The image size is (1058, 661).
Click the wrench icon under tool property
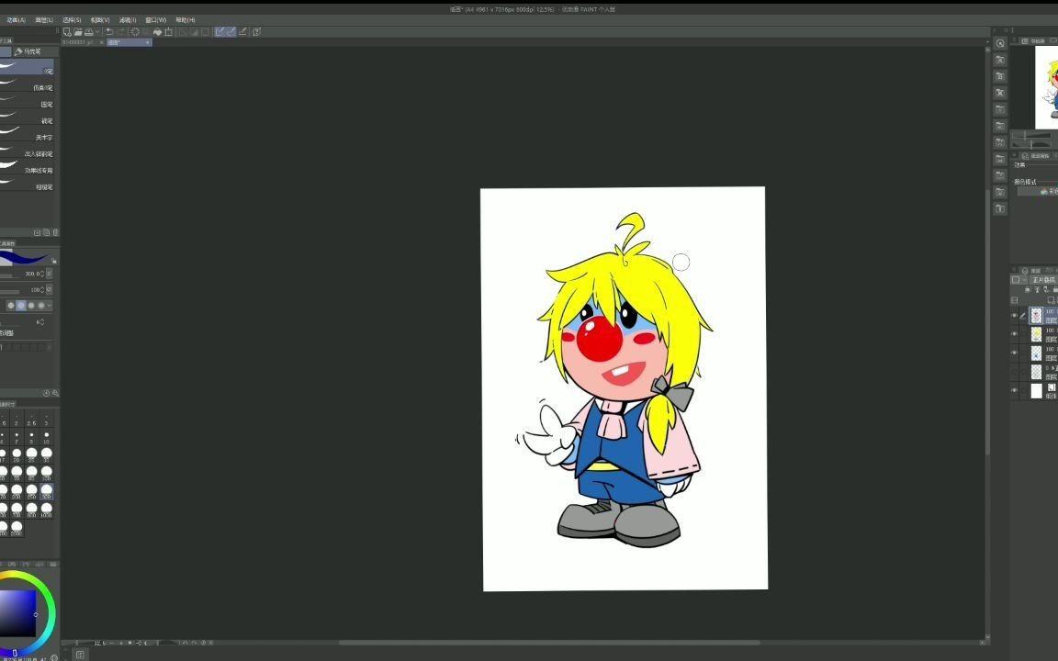point(55,393)
